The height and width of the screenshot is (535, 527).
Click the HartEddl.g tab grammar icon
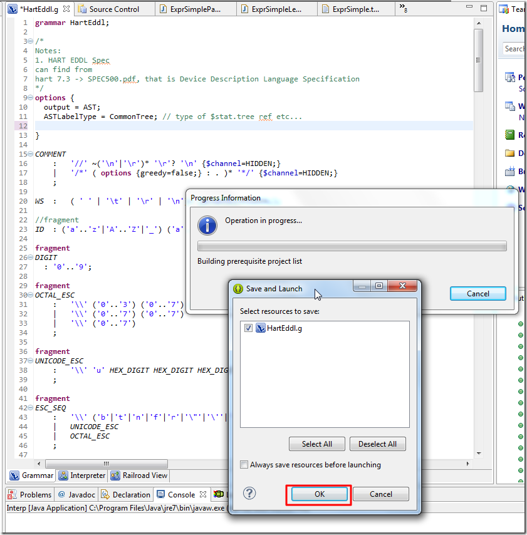point(13,9)
